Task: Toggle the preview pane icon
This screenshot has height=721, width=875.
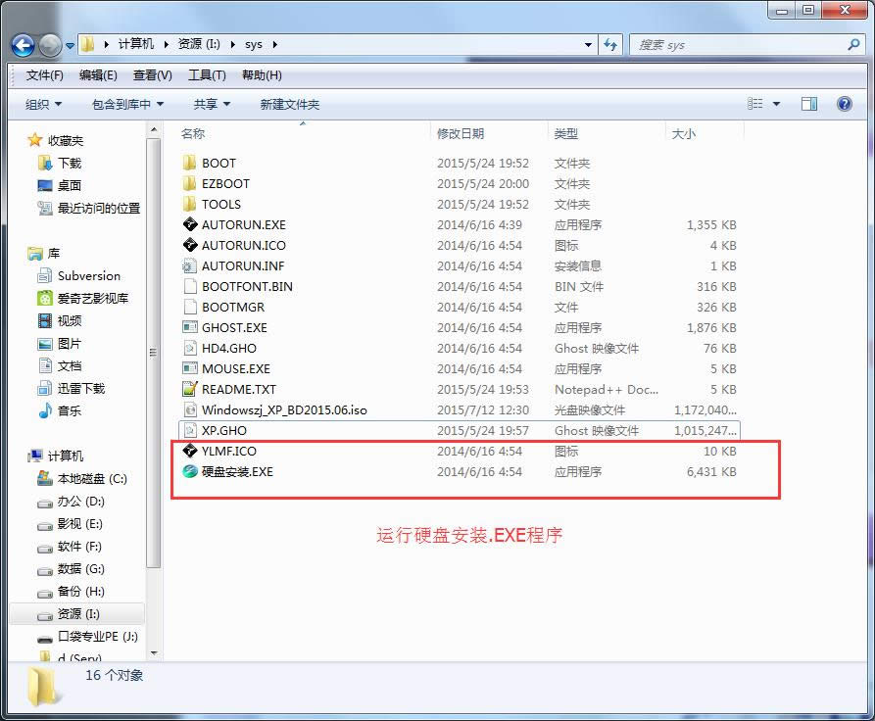Action: coord(808,104)
